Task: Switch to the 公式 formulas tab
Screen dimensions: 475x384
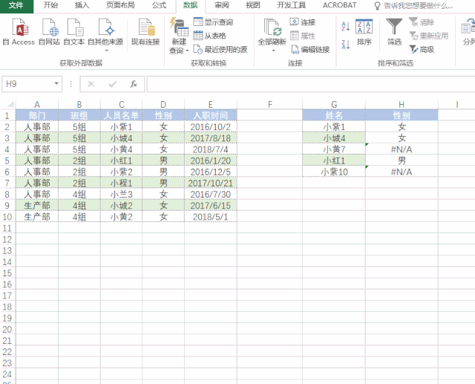Action: (x=159, y=5)
